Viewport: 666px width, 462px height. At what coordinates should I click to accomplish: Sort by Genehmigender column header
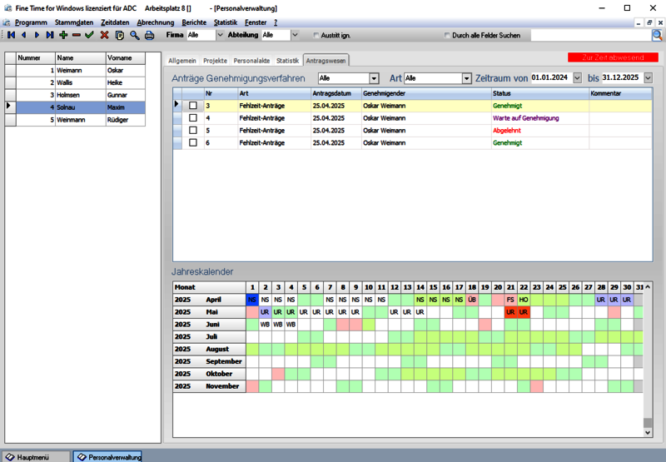pyautogui.click(x=426, y=93)
